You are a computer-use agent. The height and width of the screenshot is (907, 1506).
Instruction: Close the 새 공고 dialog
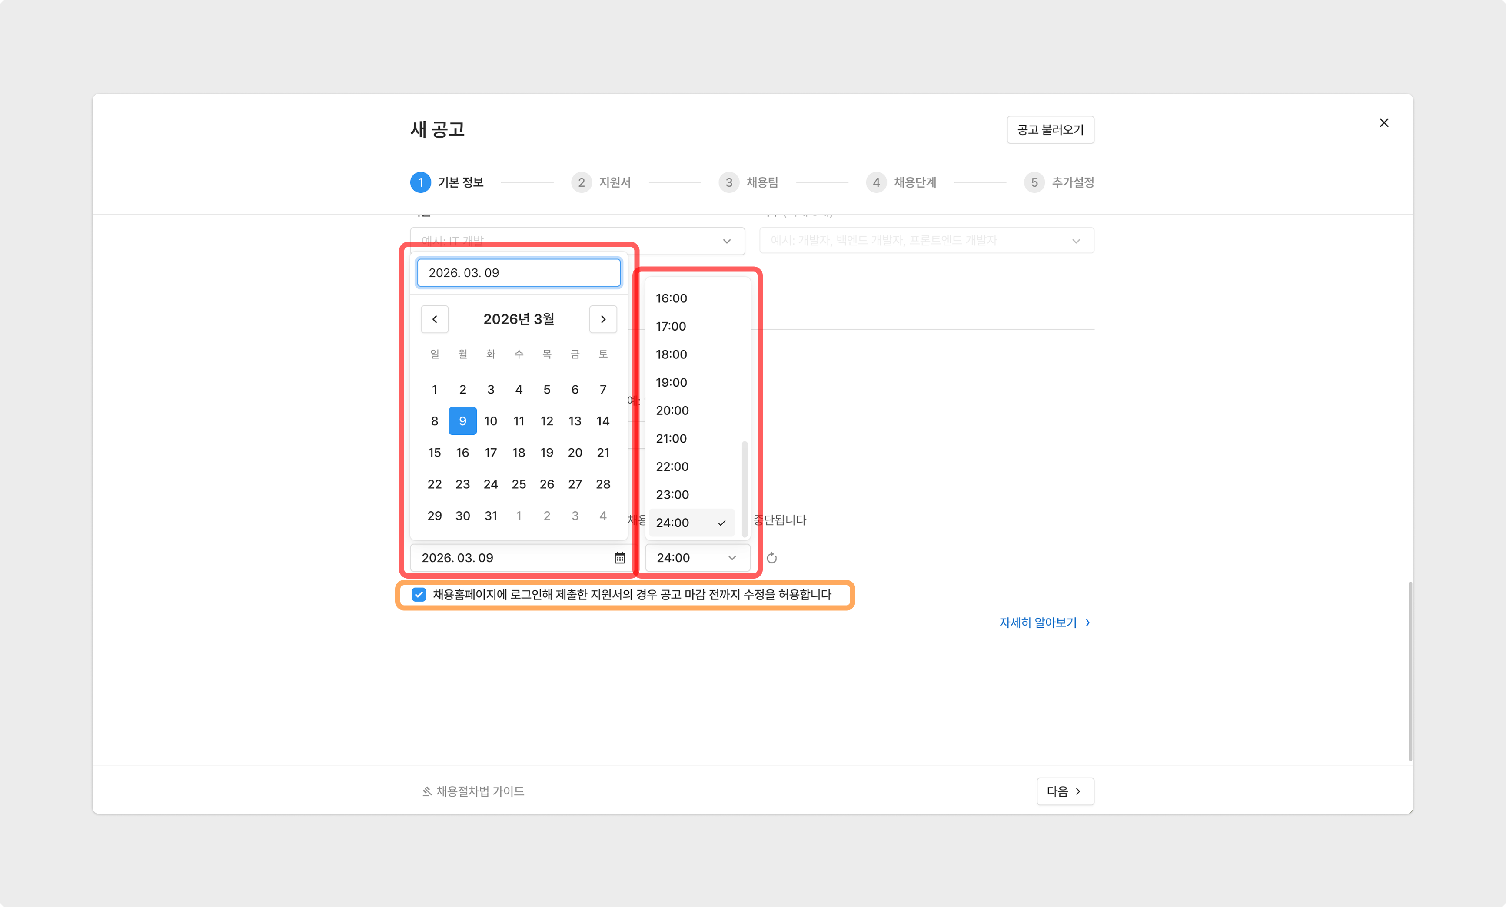(x=1384, y=123)
